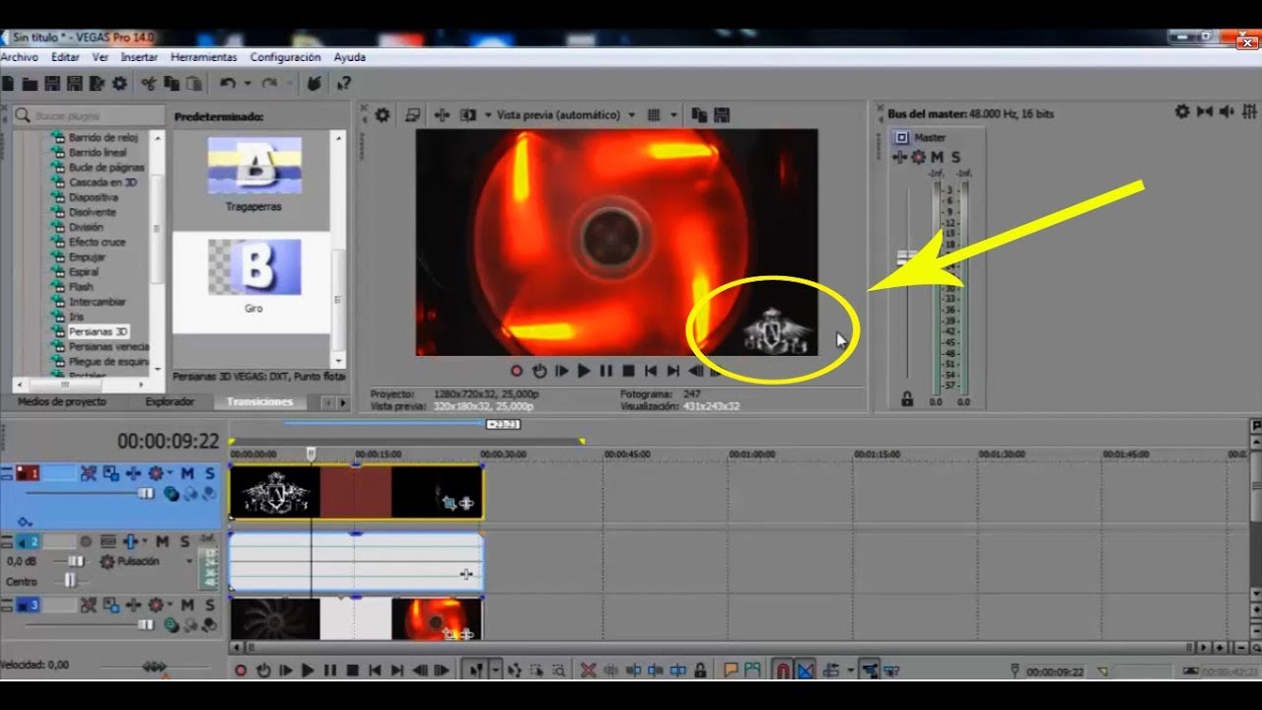This screenshot has height=710, width=1262.
Task: Click Save Snapshot icon in preview toolbar
Action: (x=721, y=114)
